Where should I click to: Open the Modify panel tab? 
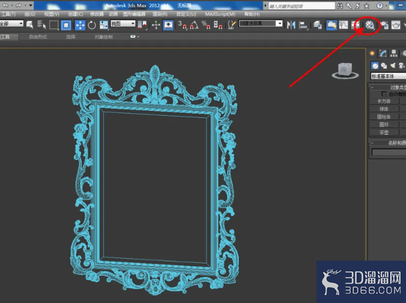pyautogui.click(x=383, y=54)
